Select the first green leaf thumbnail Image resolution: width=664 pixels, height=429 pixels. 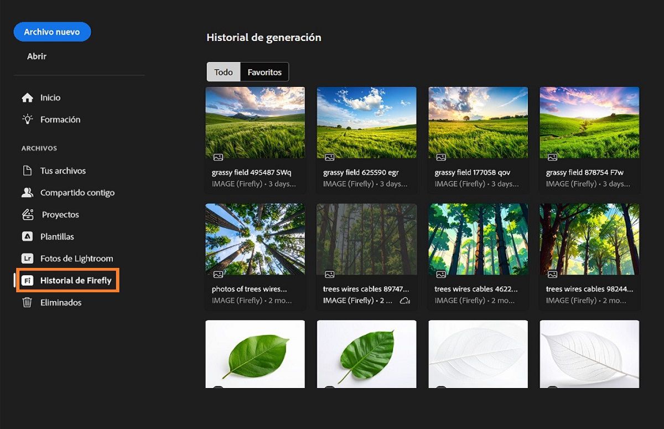click(255, 354)
